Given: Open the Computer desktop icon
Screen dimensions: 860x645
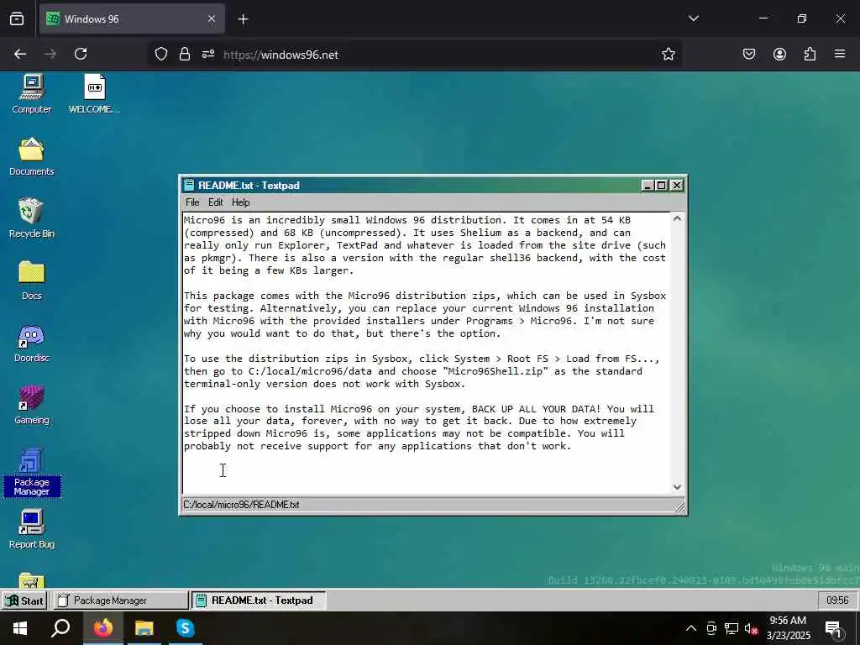Looking at the screenshot, I should (31, 94).
